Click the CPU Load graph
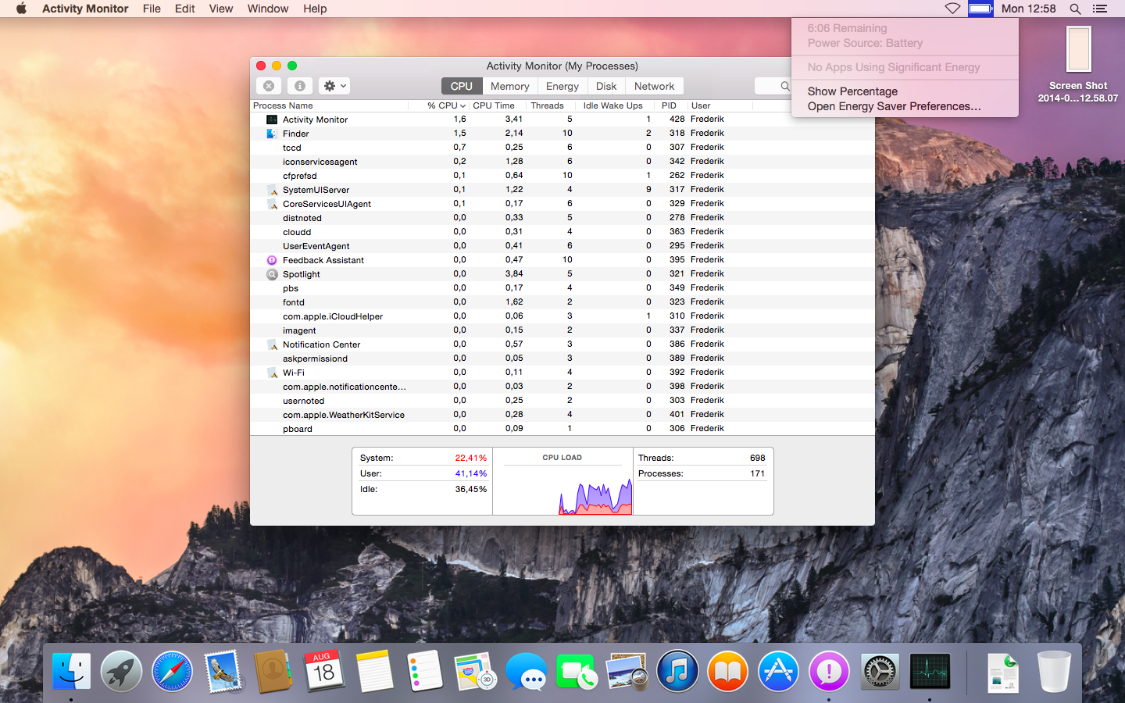This screenshot has height=703, width=1125. (562, 481)
